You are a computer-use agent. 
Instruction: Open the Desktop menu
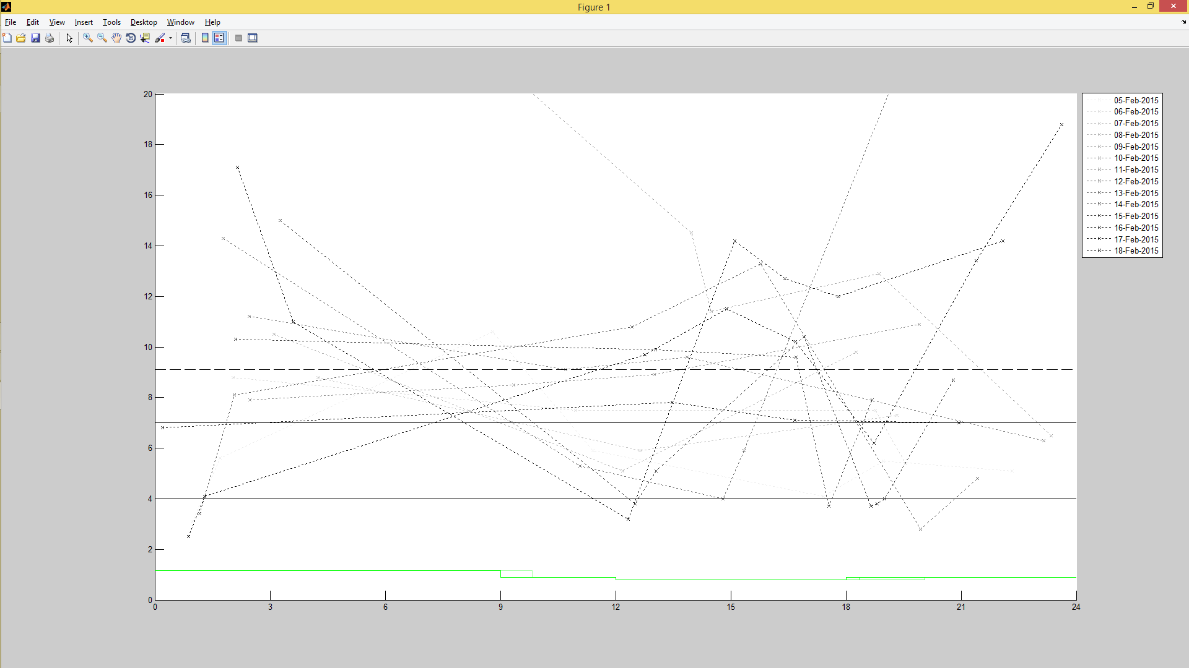[144, 22]
